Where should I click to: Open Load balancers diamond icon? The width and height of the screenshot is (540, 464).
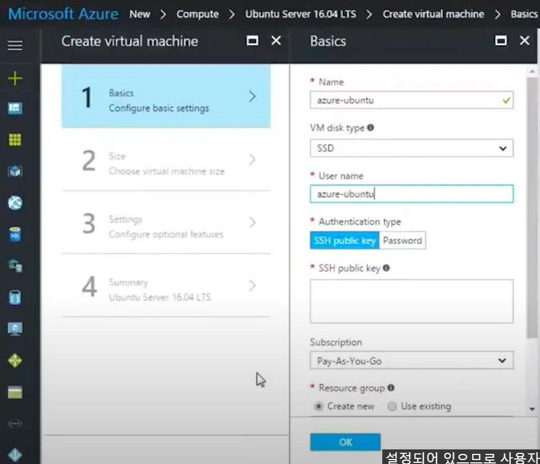[x=15, y=361]
